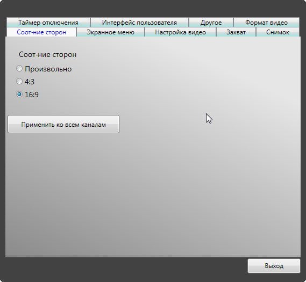Open the Таймер отключения tab

tap(48, 23)
